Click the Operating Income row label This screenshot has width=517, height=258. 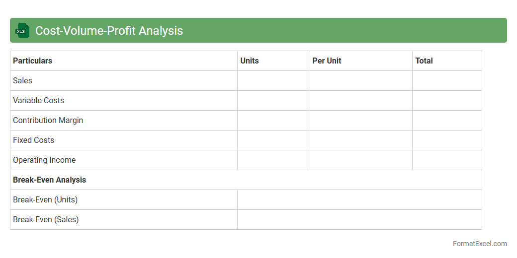[45, 160]
